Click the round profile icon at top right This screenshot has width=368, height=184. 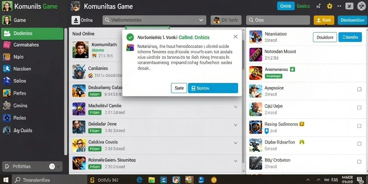coord(362,6)
